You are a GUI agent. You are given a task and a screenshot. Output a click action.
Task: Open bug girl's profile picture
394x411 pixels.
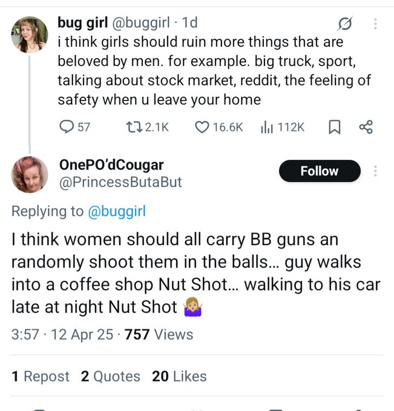29,35
